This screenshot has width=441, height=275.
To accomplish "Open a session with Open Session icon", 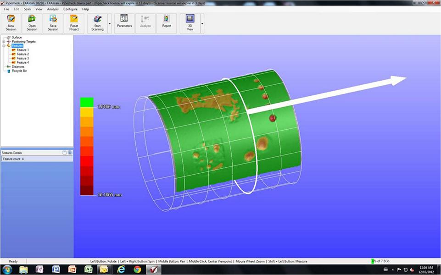I will pyautogui.click(x=32, y=23).
